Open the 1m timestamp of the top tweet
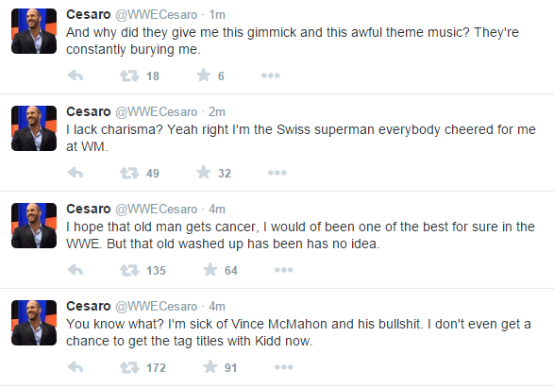The height and width of the screenshot is (387, 554). pyautogui.click(x=217, y=15)
